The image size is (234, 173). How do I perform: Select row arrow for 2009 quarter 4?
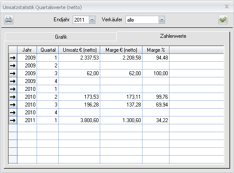tap(13, 81)
